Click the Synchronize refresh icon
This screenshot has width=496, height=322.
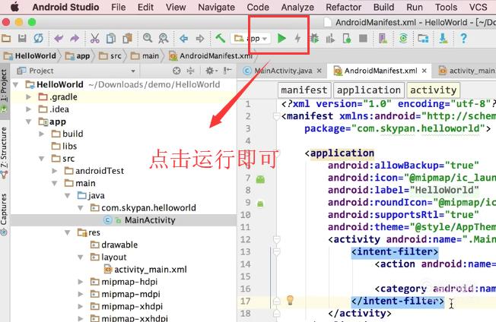pos(38,39)
